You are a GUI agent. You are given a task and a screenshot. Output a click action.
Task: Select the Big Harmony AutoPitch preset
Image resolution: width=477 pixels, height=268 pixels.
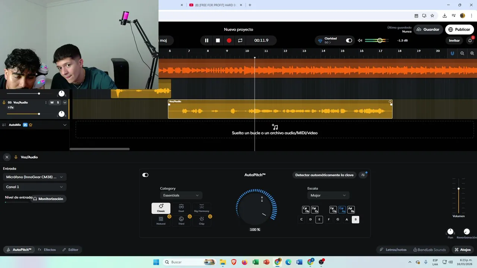point(202,208)
